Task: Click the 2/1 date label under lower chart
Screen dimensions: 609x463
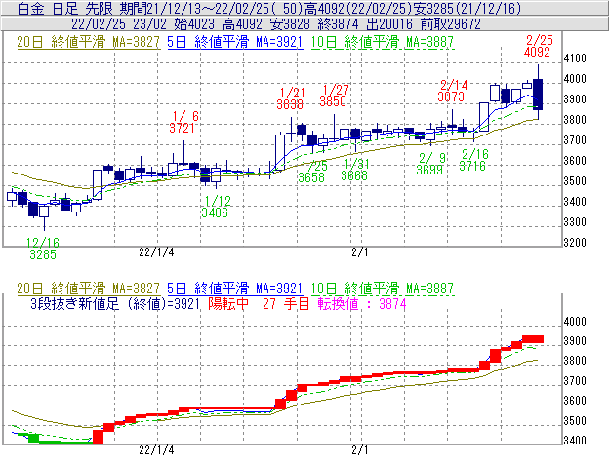Action: [x=360, y=450]
